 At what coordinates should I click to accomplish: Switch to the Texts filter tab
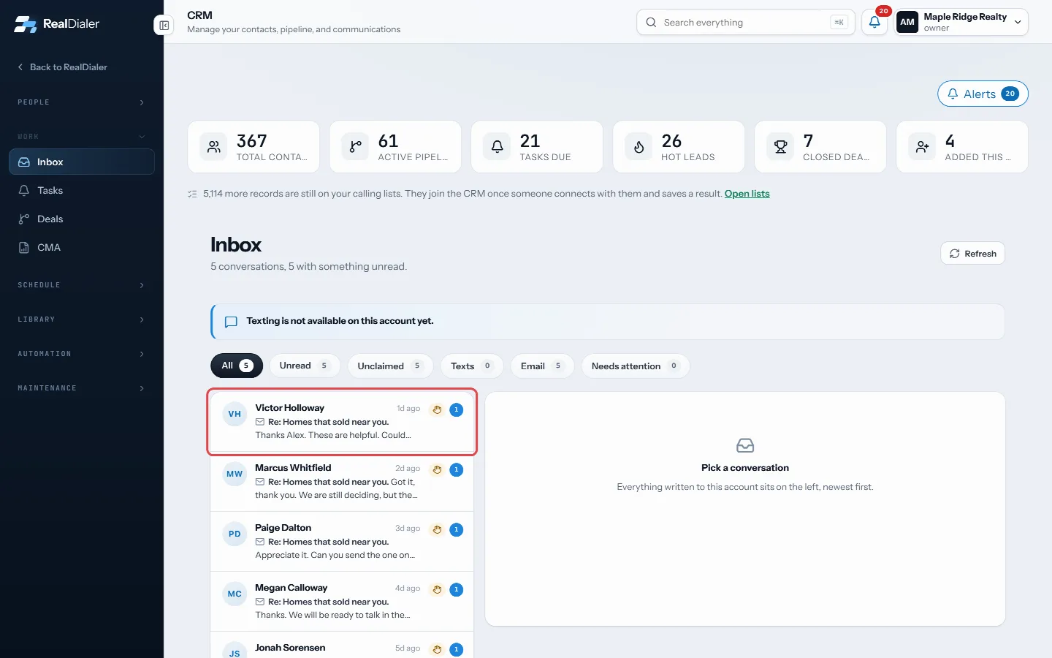[472, 366]
